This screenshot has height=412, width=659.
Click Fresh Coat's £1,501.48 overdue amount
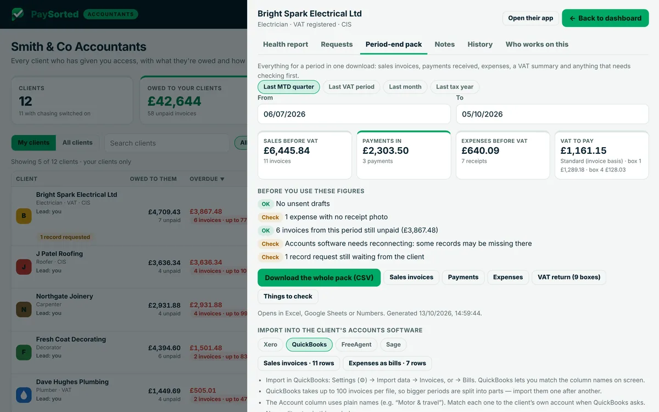[x=206, y=348]
